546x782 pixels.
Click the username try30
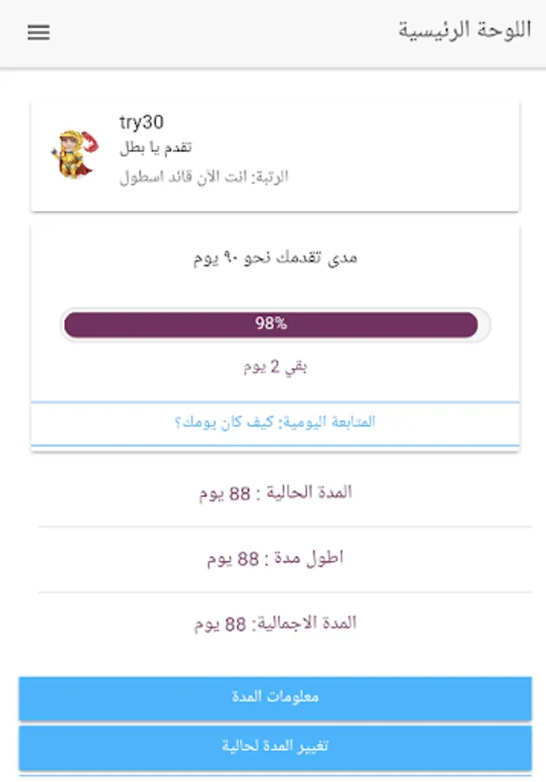click(141, 123)
